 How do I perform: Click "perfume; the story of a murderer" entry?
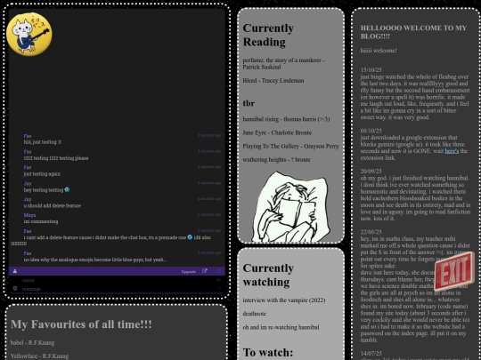(x=284, y=64)
